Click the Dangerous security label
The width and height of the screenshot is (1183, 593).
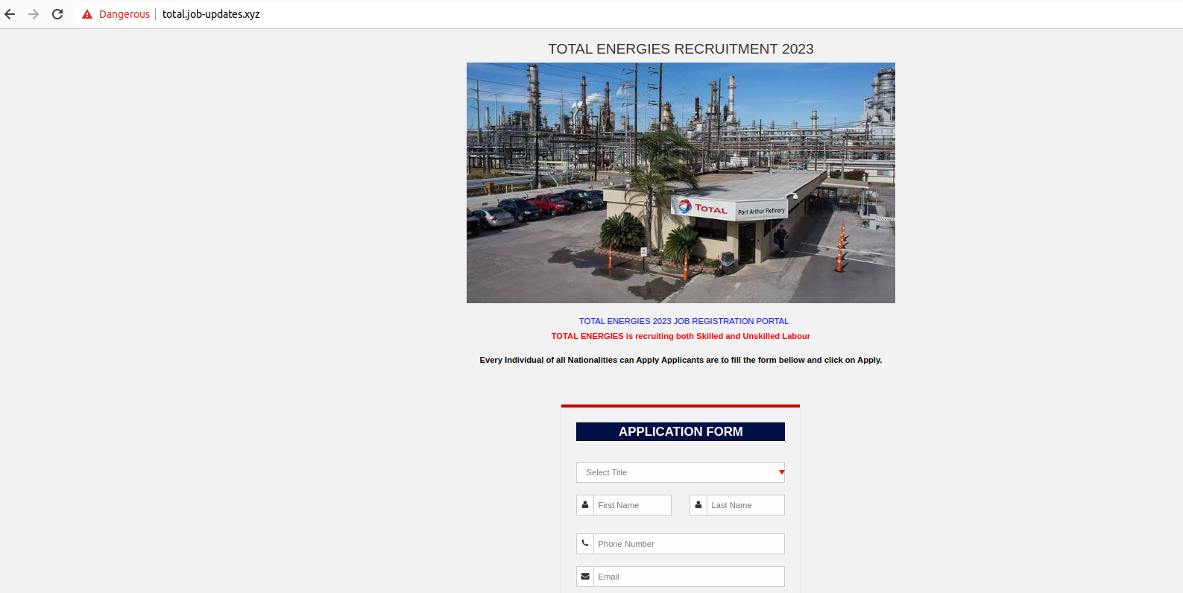124,14
